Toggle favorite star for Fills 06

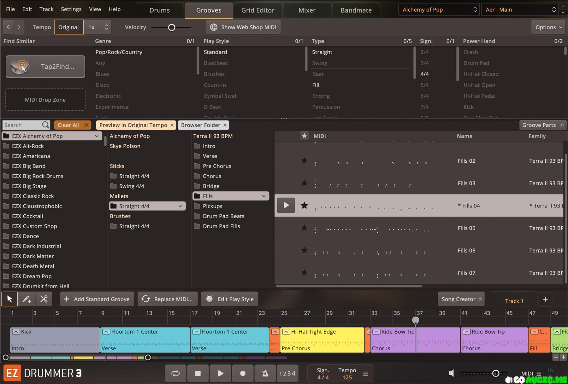click(304, 250)
